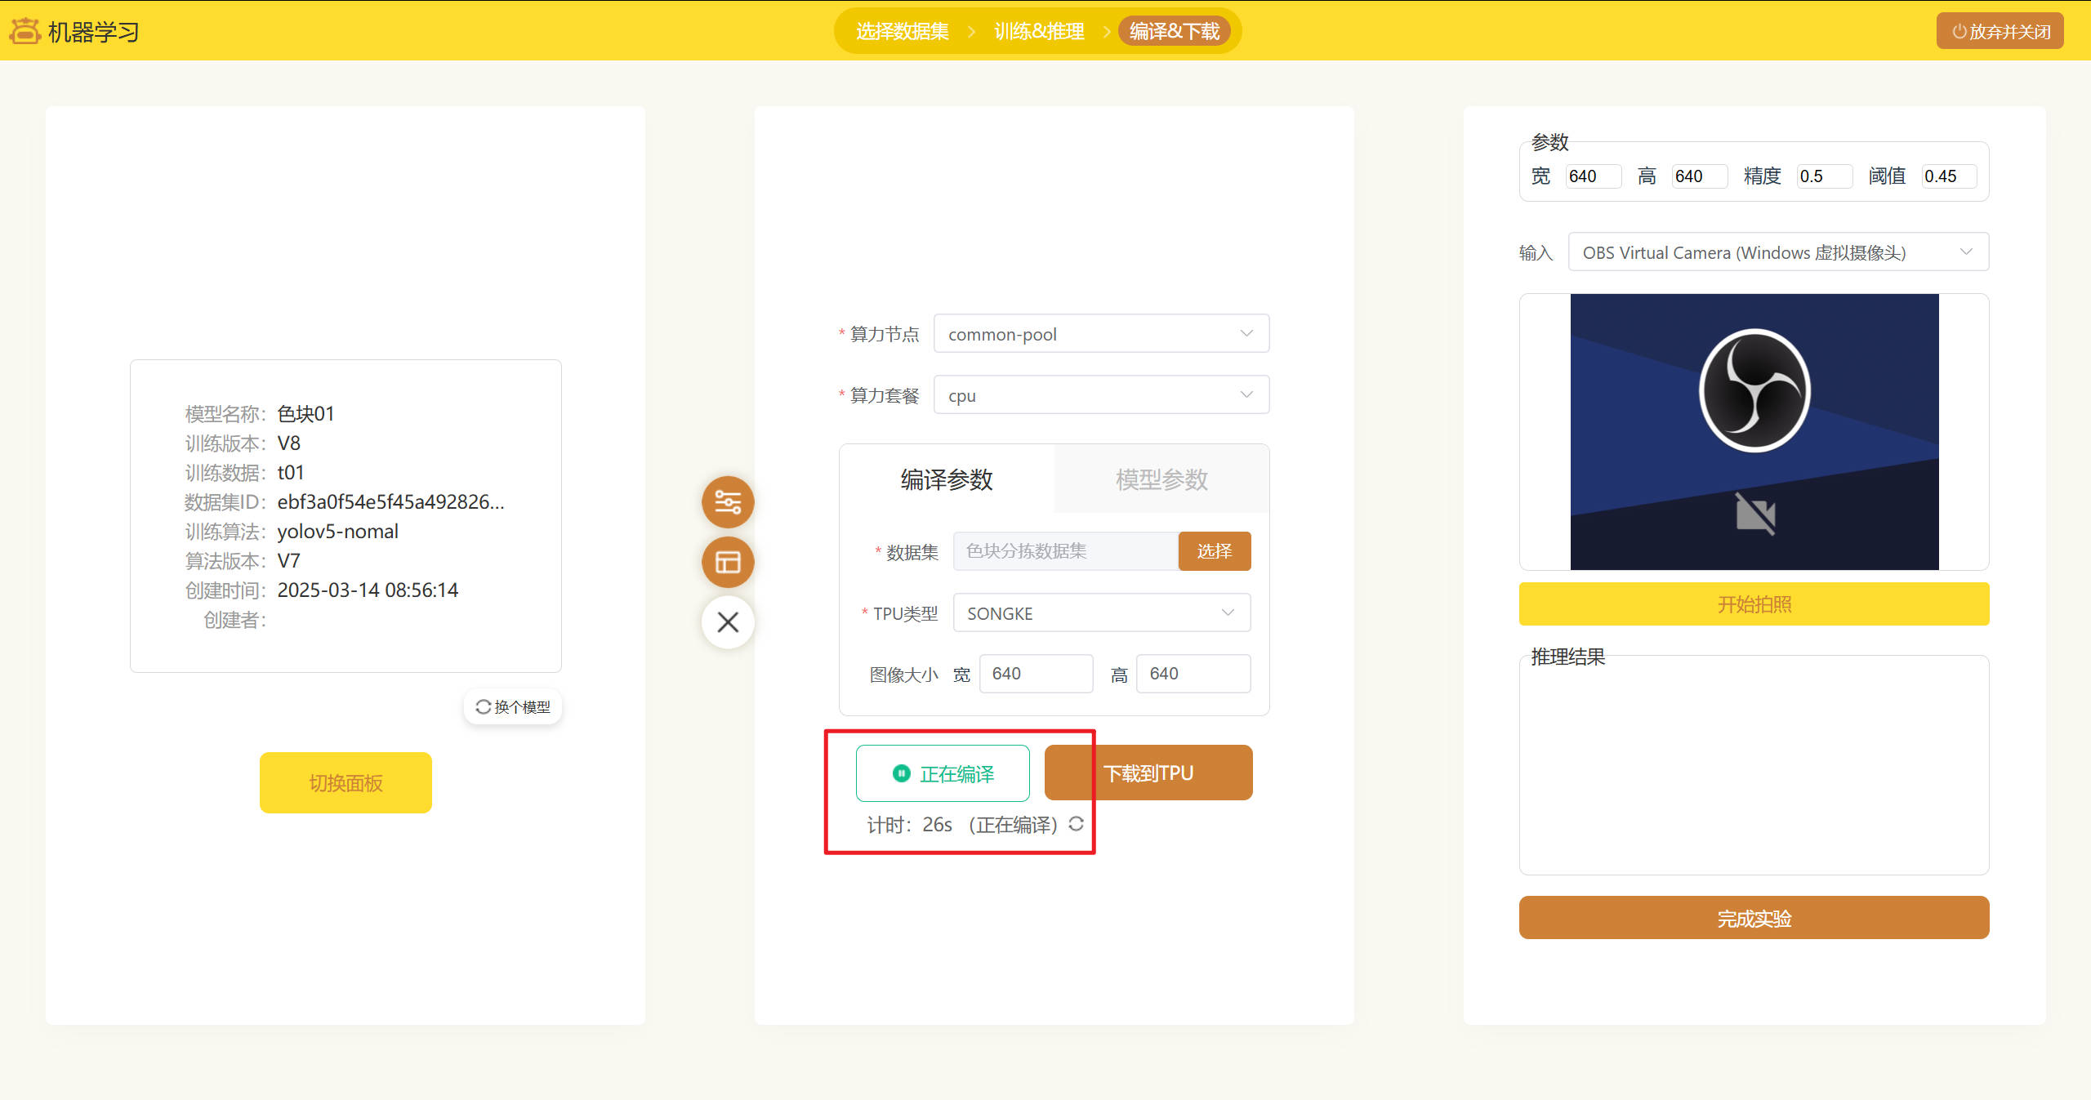
Task: Click the orange sliders settings icon
Action: [x=727, y=501]
